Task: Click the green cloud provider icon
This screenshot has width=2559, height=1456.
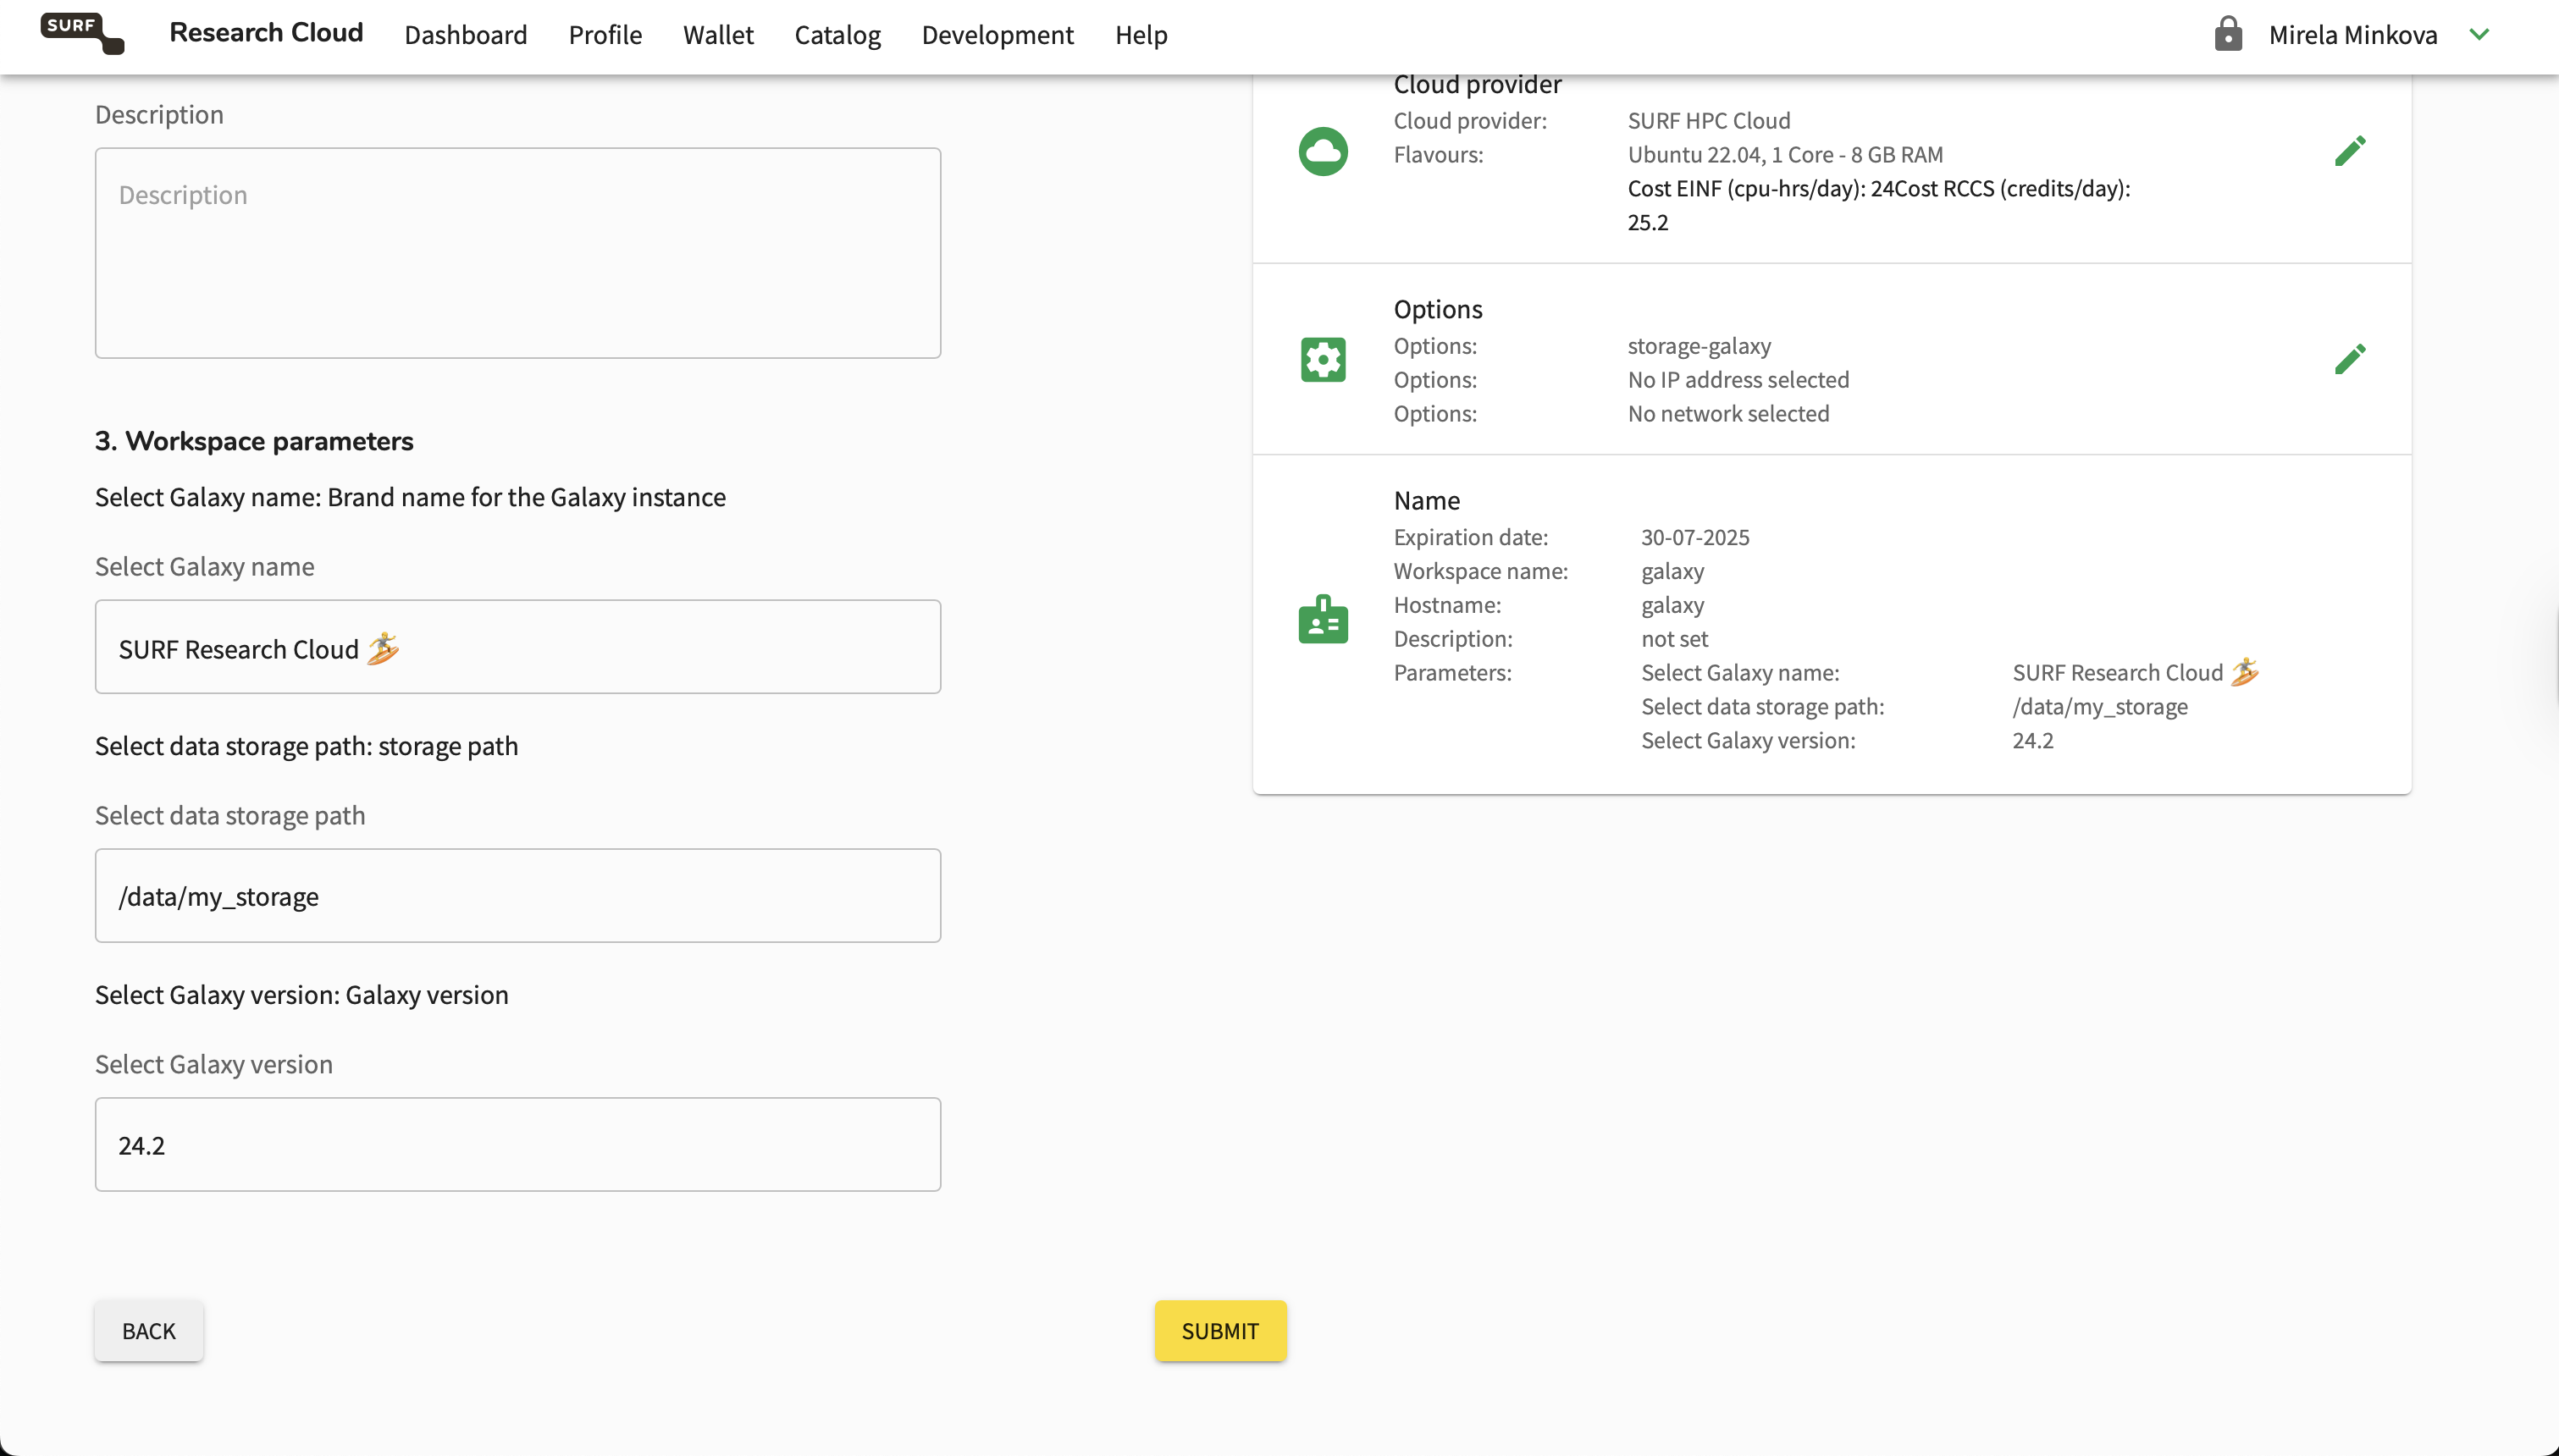Action: pyautogui.click(x=1323, y=151)
